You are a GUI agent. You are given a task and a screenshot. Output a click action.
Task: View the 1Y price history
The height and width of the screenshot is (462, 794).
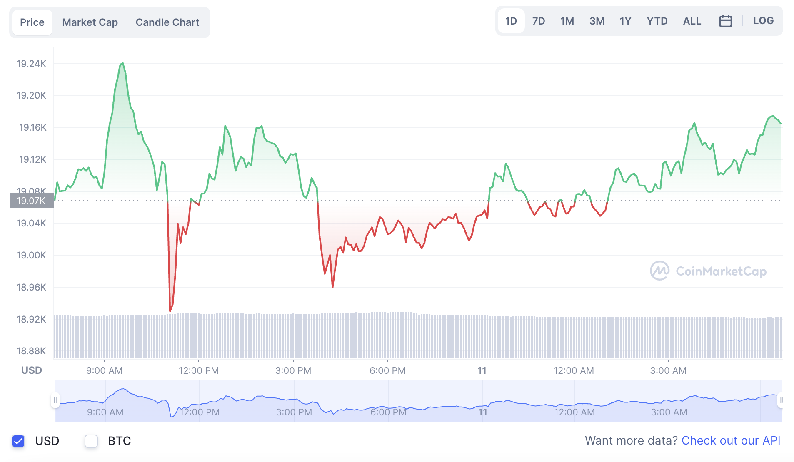pos(625,21)
